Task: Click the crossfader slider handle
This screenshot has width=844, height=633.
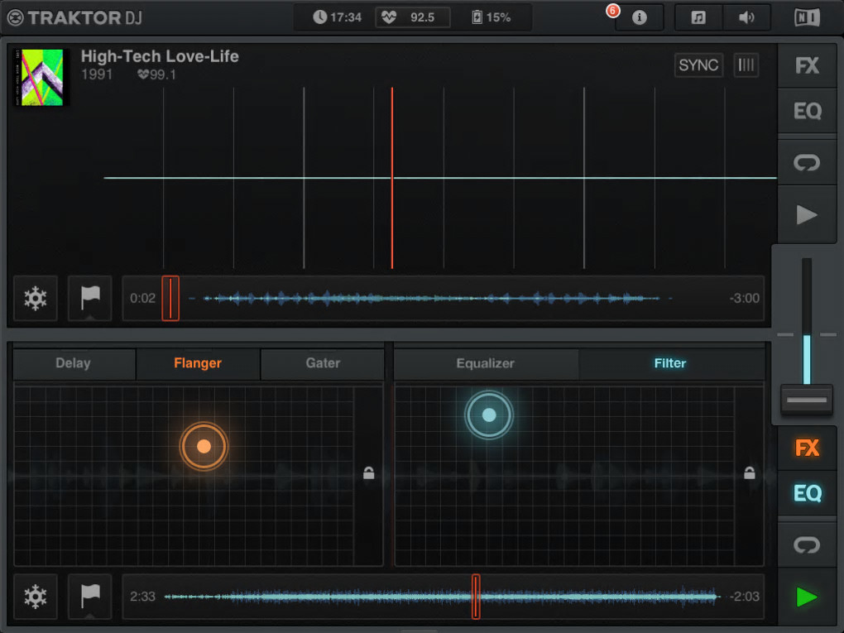Action: [807, 400]
